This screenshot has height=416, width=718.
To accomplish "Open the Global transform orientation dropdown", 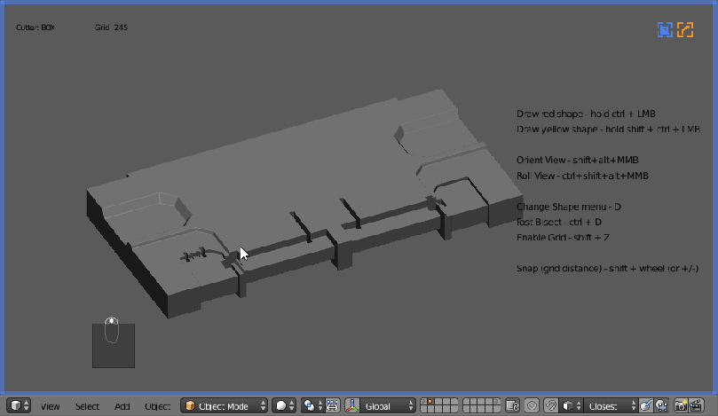I will 386,405.
